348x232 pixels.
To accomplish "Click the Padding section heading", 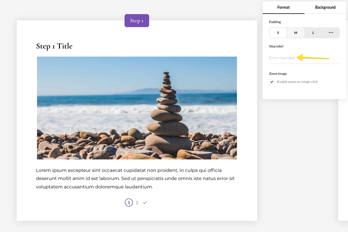I will pos(275,22).
